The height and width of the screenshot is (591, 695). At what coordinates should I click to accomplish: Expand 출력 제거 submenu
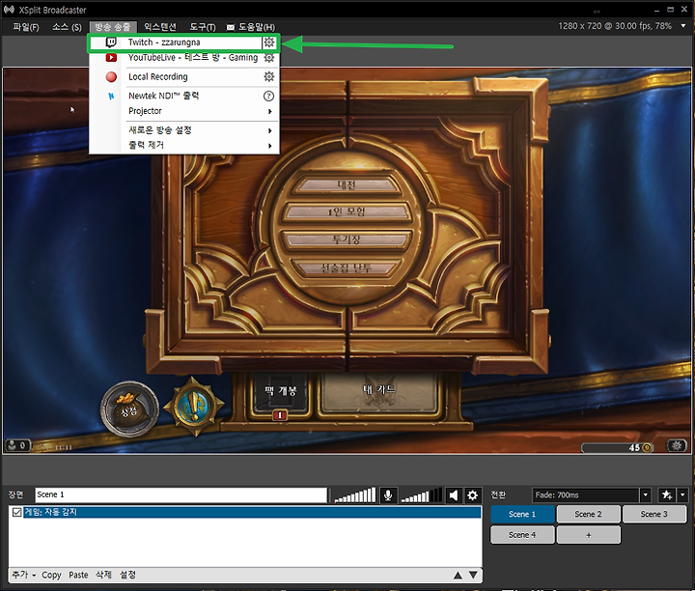pyautogui.click(x=270, y=146)
